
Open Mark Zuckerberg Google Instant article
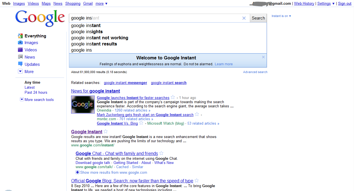click(x=145, y=115)
